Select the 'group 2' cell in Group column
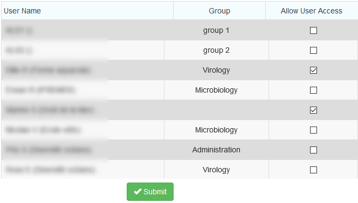Screen dimensions: 358x203 point(216,50)
